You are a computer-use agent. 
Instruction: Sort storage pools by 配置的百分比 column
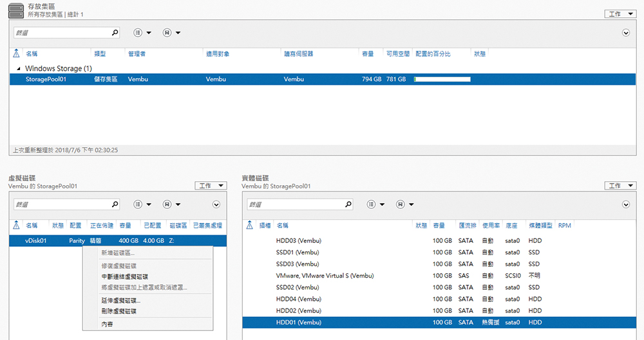433,54
